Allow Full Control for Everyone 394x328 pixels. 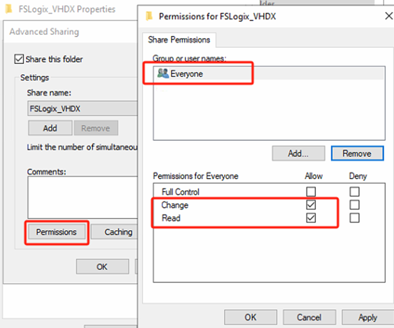[x=311, y=192]
